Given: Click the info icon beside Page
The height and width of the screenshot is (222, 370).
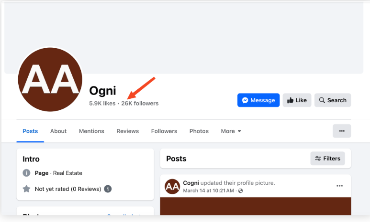Looking at the screenshot, I should tap(27, 173).
